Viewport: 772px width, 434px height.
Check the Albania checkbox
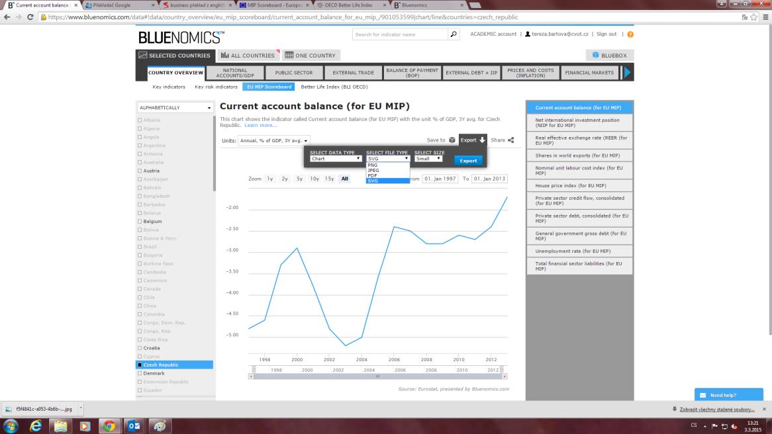[140, 120]
